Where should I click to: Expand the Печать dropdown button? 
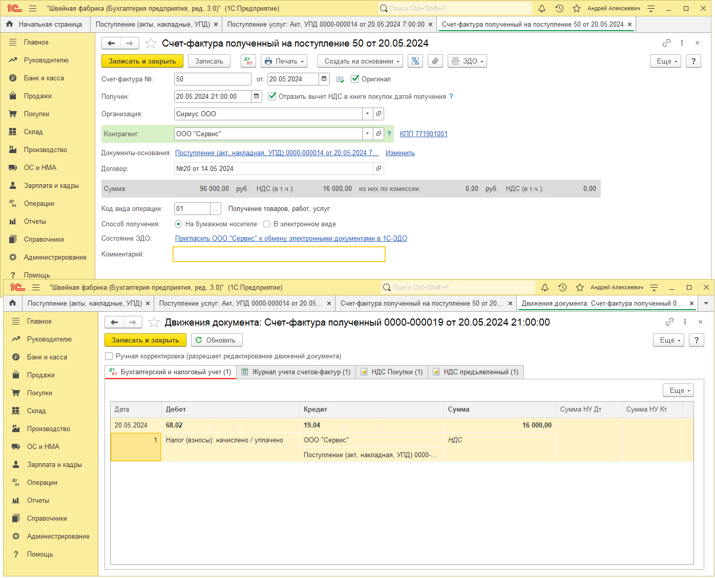[284, 61]
